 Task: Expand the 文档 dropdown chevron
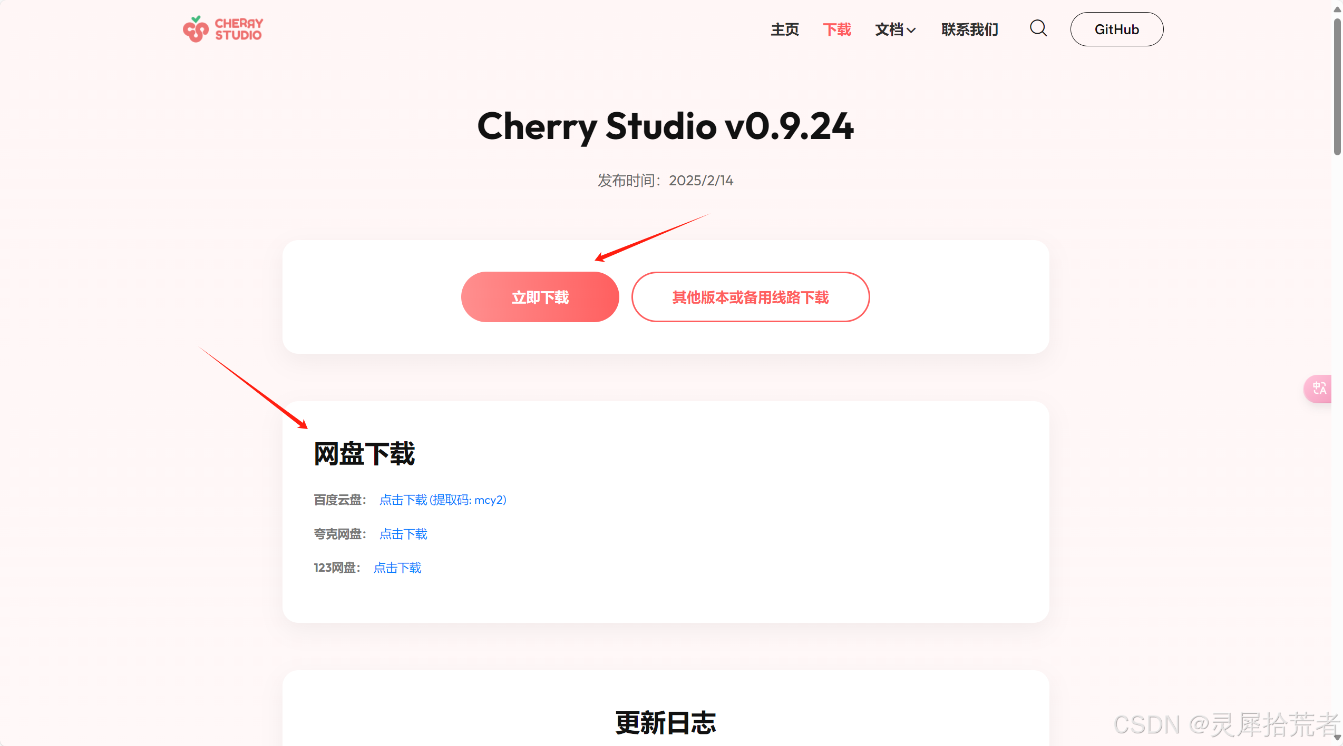click(x=911, y=31)
